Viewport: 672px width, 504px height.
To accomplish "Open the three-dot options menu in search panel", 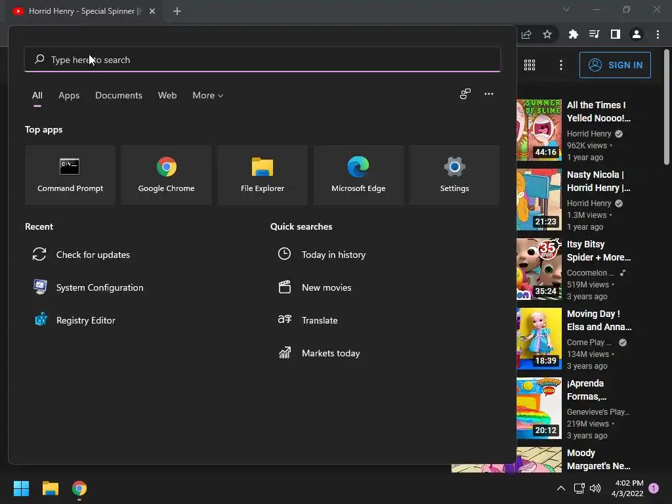I will 488,94.
